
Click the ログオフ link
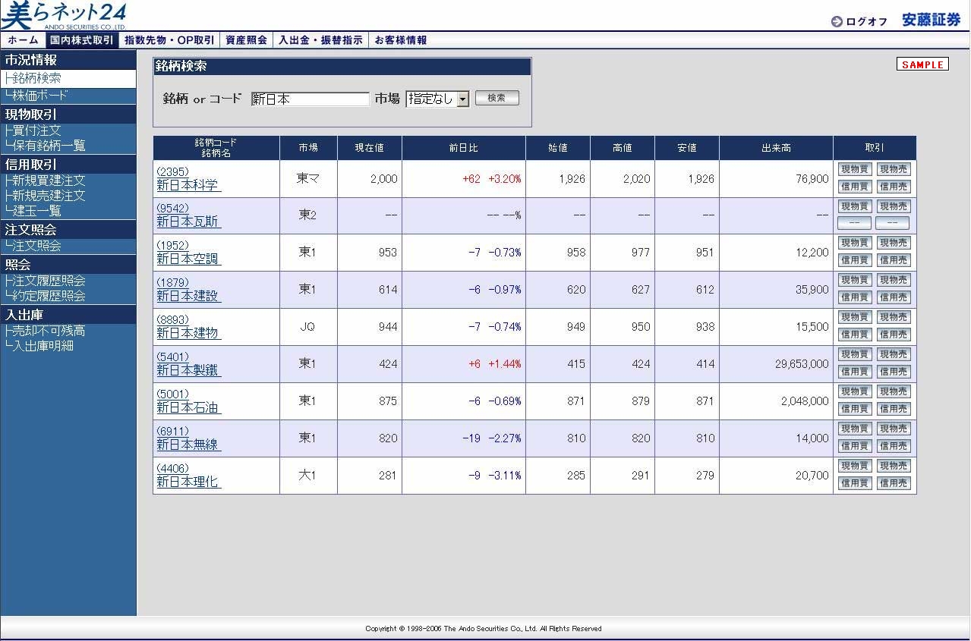click(x=866, y=21)
